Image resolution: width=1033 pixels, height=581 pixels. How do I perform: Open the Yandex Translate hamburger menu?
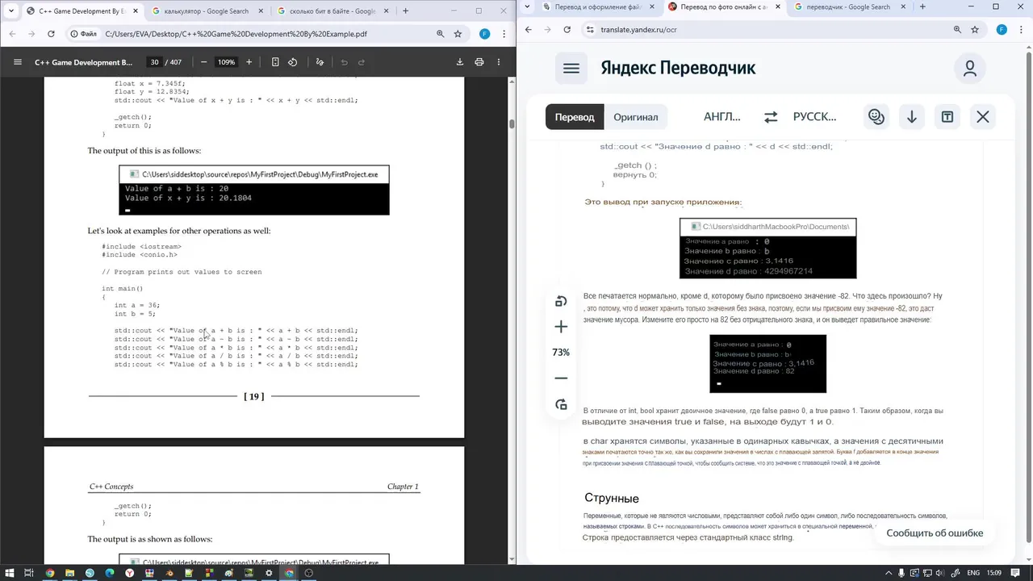pyautogui.click(x=571, y=69)
